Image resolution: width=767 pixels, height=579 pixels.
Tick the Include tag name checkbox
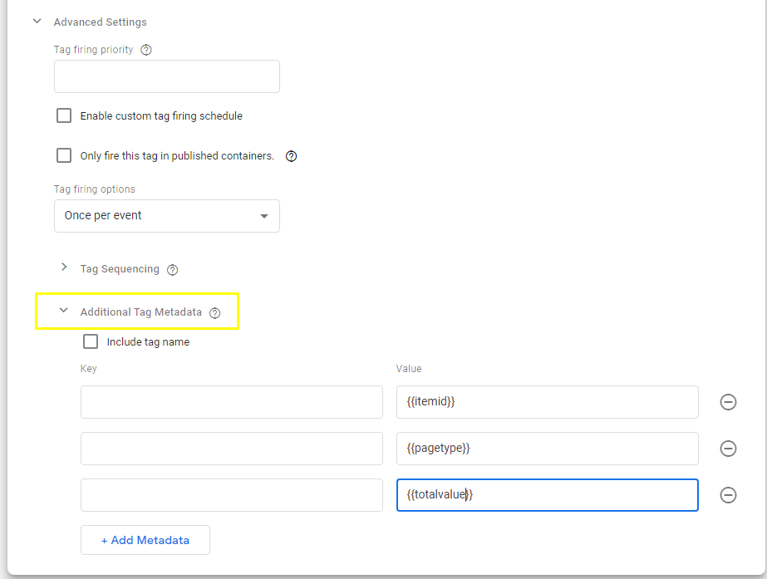coord(91,341)
